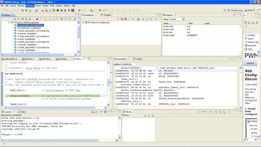Viewport: 261px width, 147px height.
Task: Open the Debug view menu dropdown arrow
Action: [78, 19]
